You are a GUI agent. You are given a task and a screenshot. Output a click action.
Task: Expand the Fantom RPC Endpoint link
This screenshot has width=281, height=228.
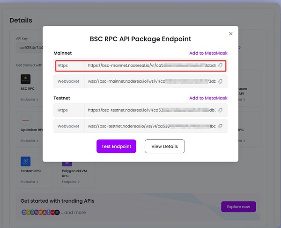point(30,182)
